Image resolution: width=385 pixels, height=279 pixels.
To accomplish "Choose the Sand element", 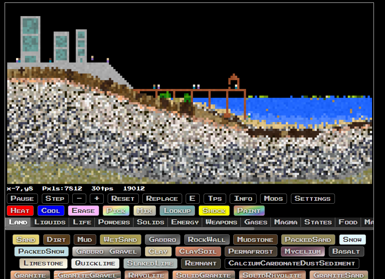I will click(26, 240).
